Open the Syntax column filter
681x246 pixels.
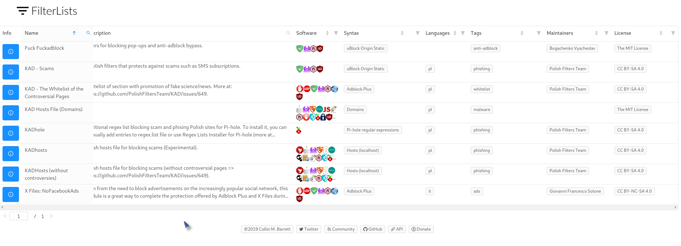tap(418, 33)
